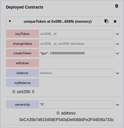
Task: Expand createToken parameter fields
Action: click(x=117, y=53)
